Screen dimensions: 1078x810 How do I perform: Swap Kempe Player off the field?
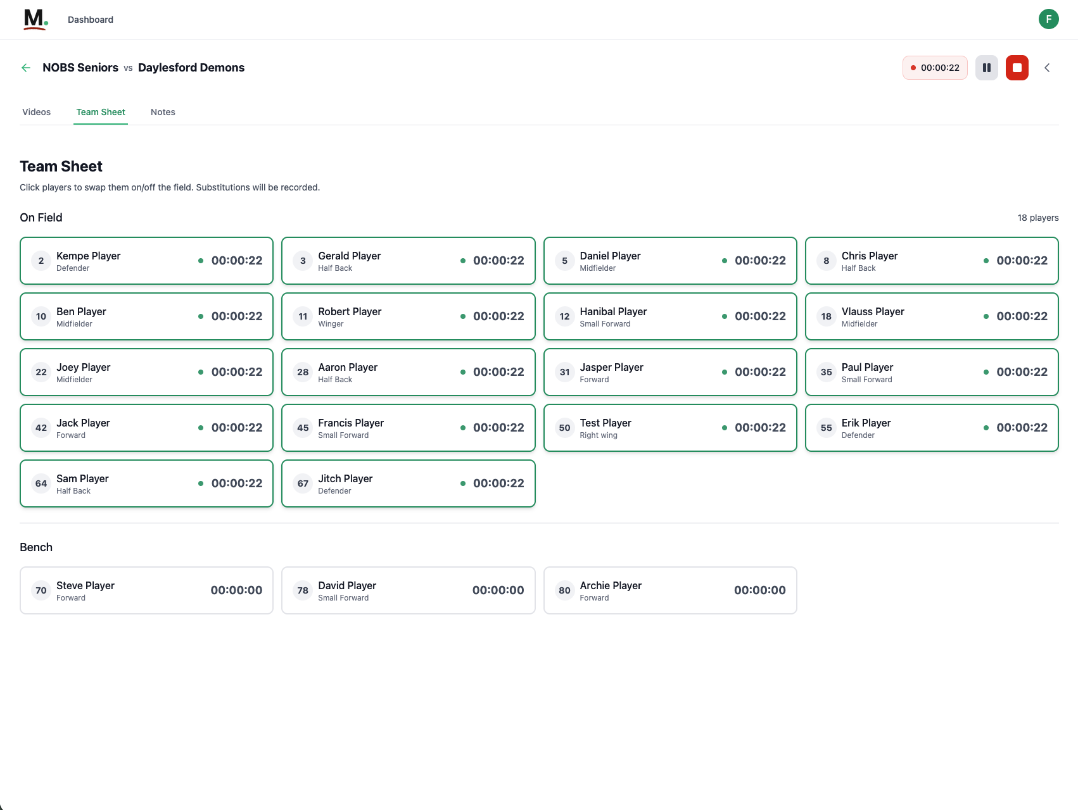coord(146,261)
